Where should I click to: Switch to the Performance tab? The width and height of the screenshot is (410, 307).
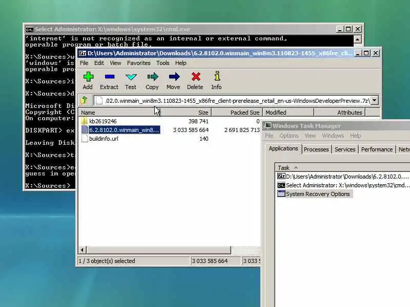coord(377,149)
